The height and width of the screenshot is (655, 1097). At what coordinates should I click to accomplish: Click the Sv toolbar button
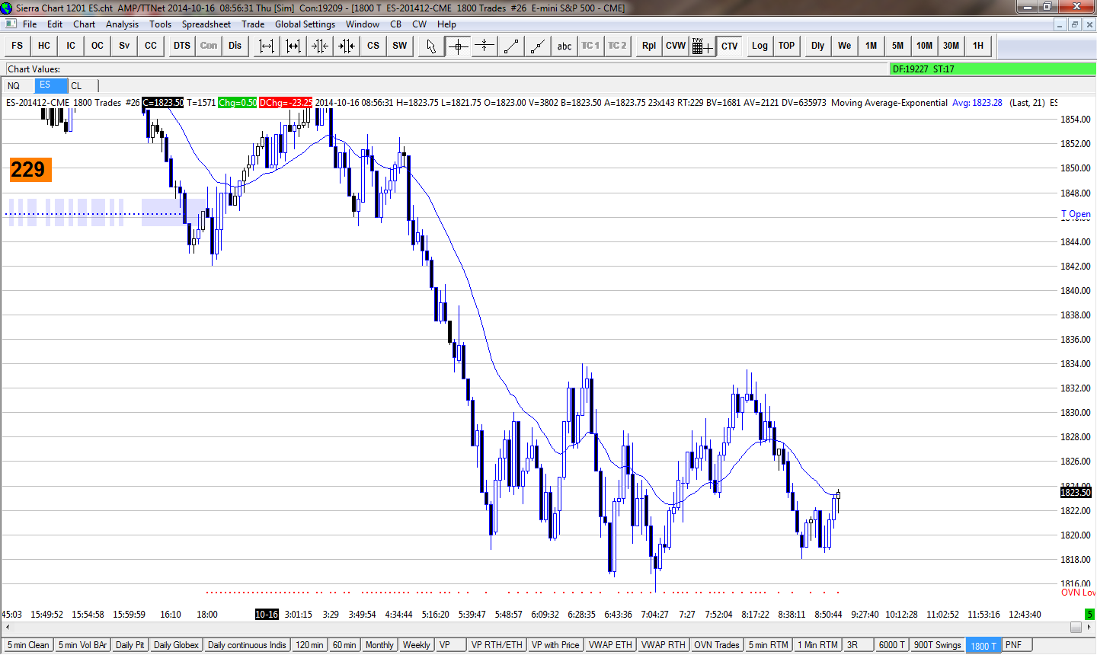pos(124,46)
